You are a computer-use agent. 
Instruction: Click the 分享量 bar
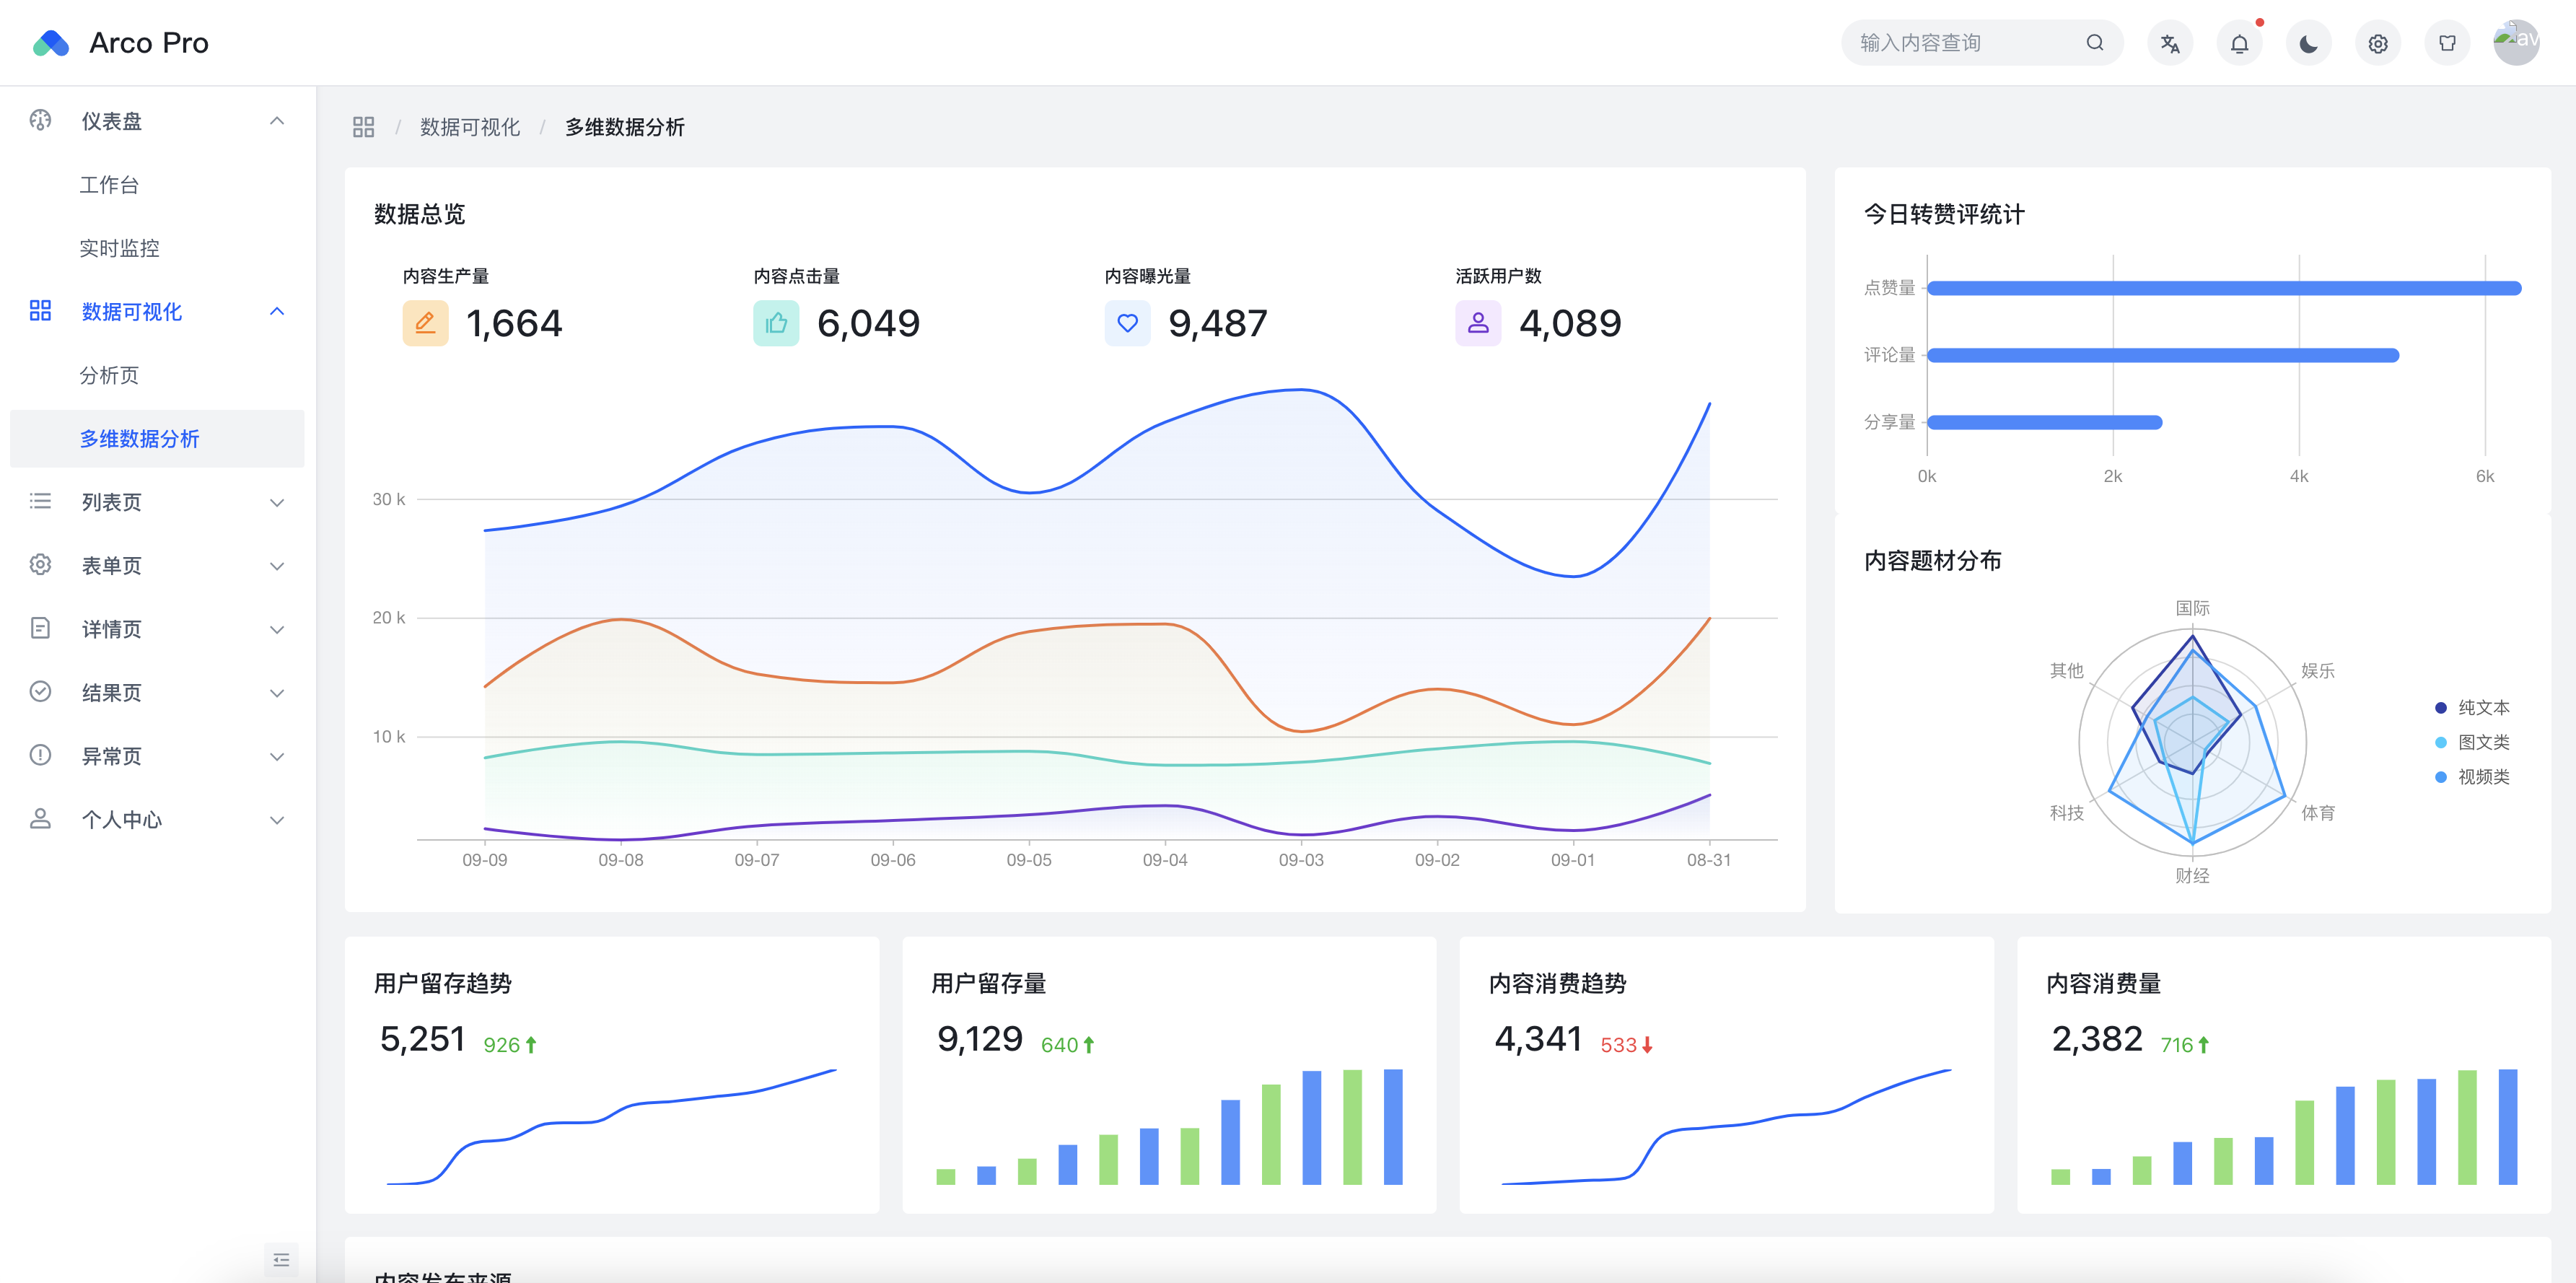2045,422
